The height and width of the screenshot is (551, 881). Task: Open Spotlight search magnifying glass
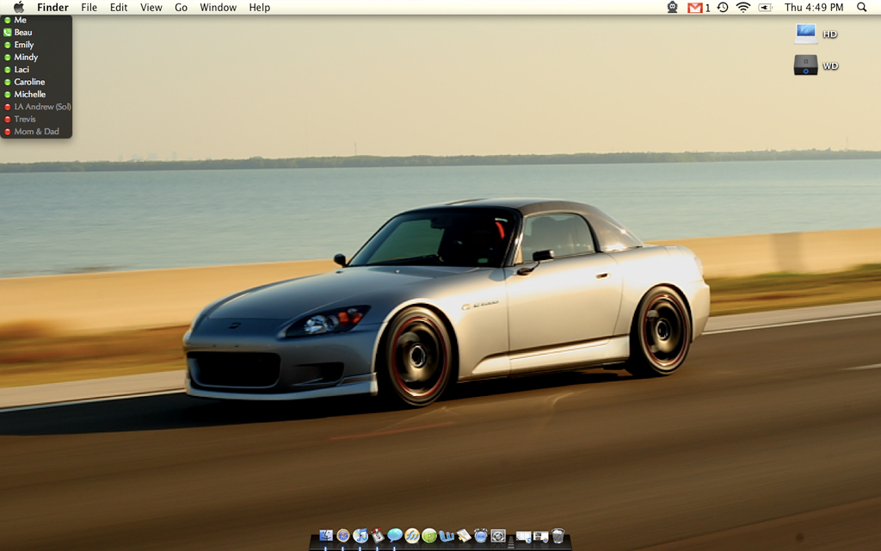pos(862,8)
